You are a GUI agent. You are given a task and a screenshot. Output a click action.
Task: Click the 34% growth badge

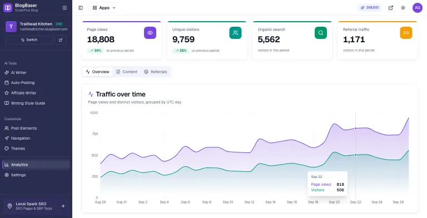(x=95, y=51)
